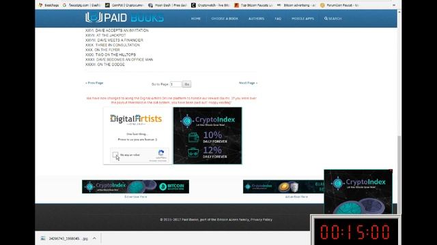437x245 pixels.
Task: Open the first bookmark in bookmarks bar
Action: pyautogui.click(x=48, y=5)
